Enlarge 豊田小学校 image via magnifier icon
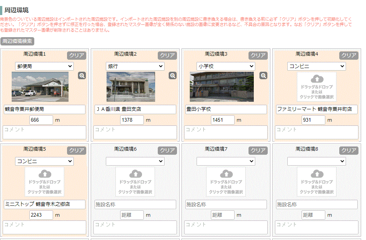This screenshot has height=240, width=366. pos(263,75)
